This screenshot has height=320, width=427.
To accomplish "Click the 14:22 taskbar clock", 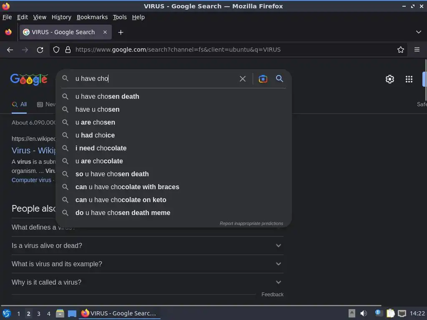I will [417, 313].
